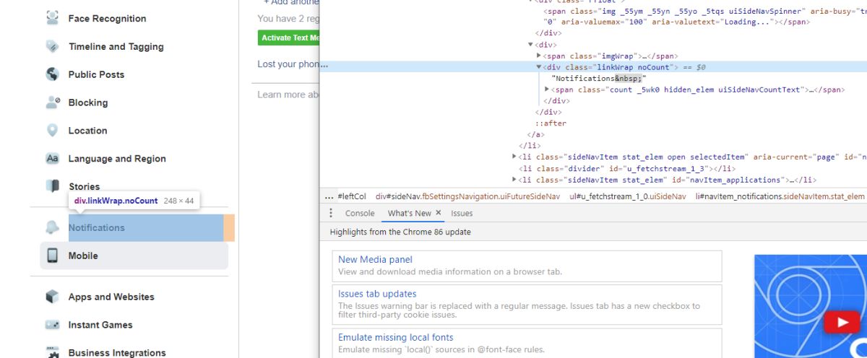867x358 pixels.
Task: Click the Instant Games controller icon
Action: (52, 325)
